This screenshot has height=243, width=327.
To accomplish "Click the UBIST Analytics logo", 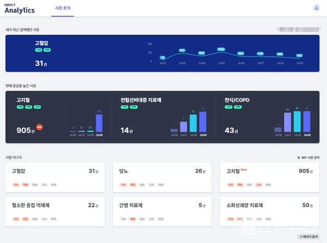I will [19, 8].
